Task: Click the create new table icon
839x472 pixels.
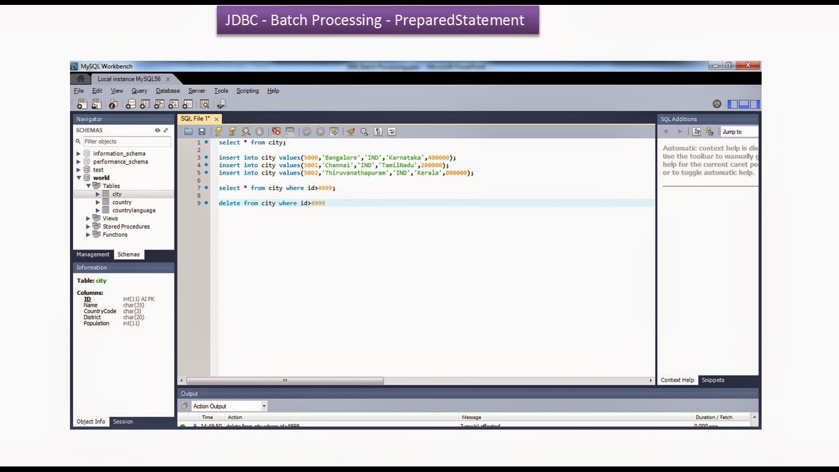Action: 145,104
